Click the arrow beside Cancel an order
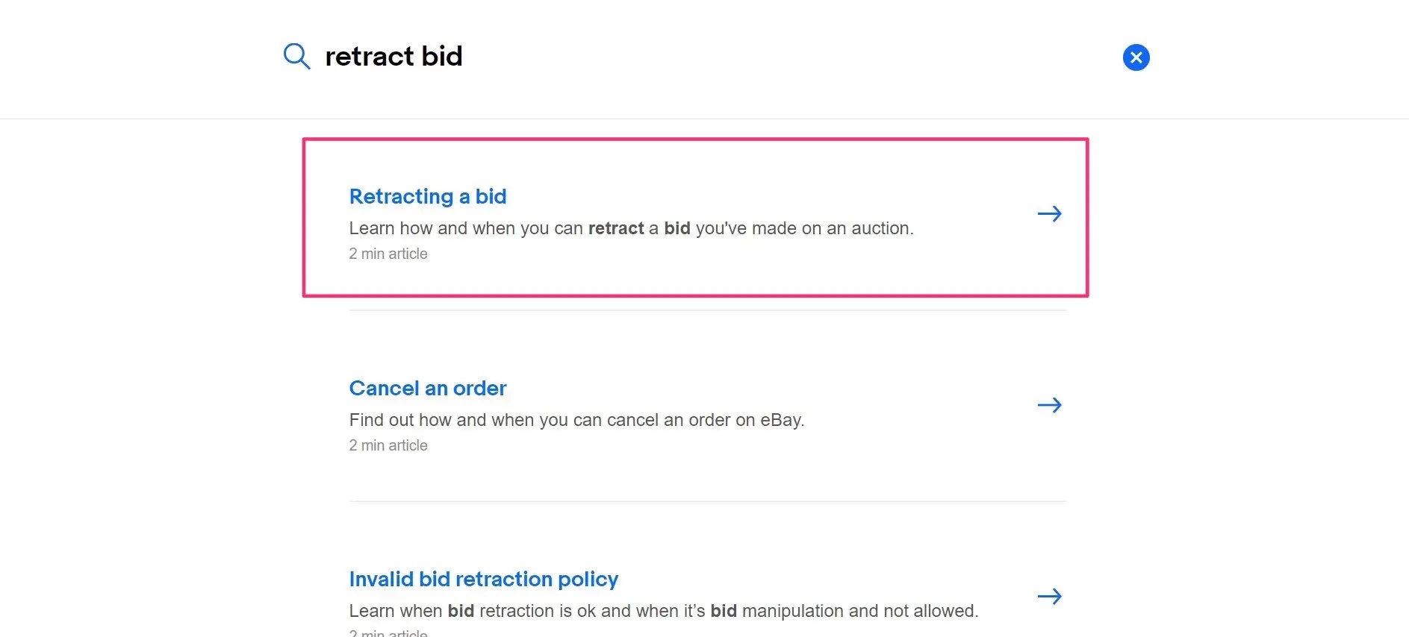Viewport: 1409px width, 637px height. coord(1049,405)
